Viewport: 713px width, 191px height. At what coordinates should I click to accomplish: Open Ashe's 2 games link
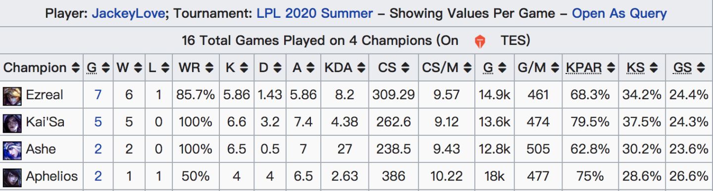click(x=98, y=149)
